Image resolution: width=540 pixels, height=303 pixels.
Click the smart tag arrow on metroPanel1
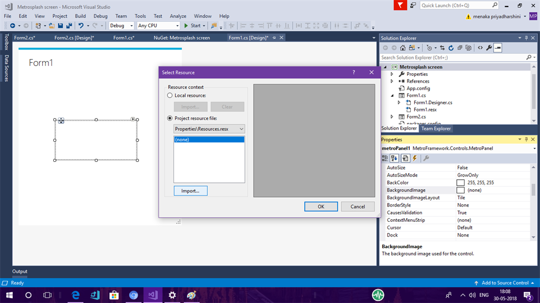133,119
